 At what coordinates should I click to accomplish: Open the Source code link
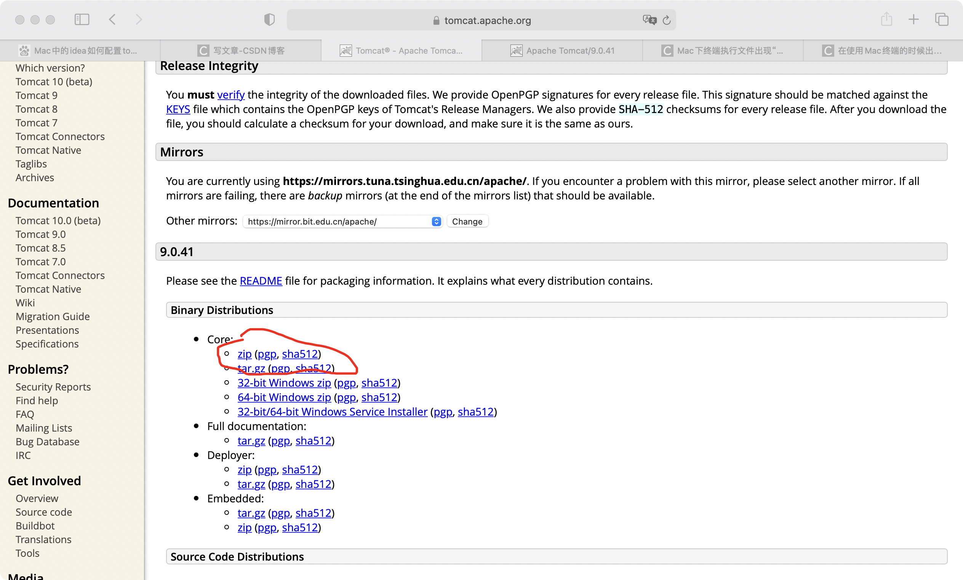pos(44,512)
